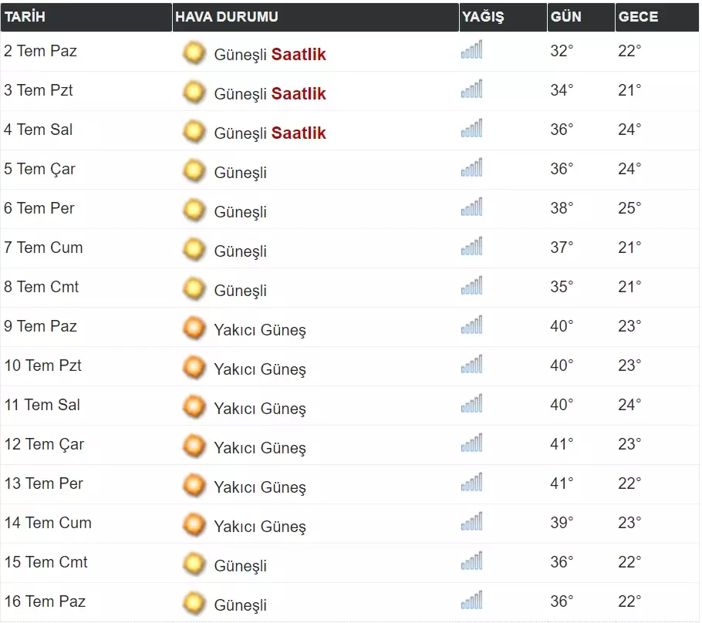The width and height of the screenshot is (702, 623).
Task: Click the GÜN column header
Action: [x=566, y=17]
